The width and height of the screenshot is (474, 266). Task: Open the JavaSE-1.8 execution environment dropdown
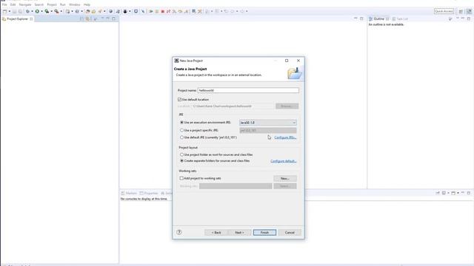pos(268,123)
